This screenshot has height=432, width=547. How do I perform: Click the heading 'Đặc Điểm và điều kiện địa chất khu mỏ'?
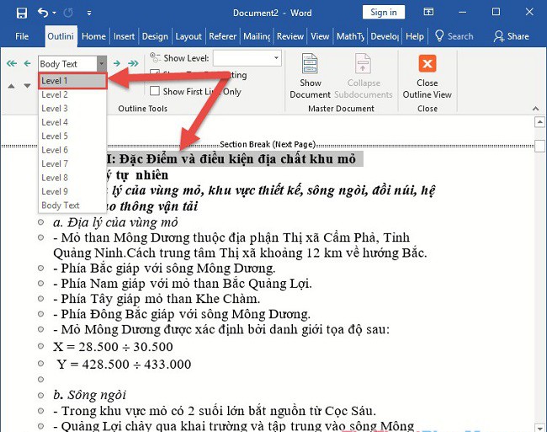pos(236,159)
